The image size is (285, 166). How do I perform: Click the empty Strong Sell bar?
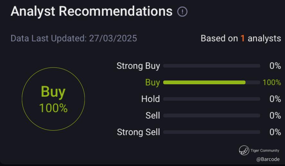click(x=211, y=132)
